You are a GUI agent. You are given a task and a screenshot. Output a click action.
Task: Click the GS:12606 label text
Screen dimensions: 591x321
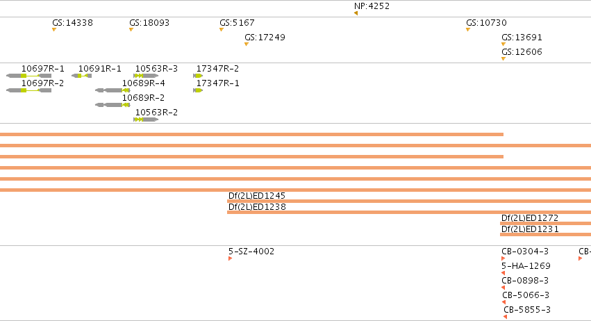[x=522, y=52]
